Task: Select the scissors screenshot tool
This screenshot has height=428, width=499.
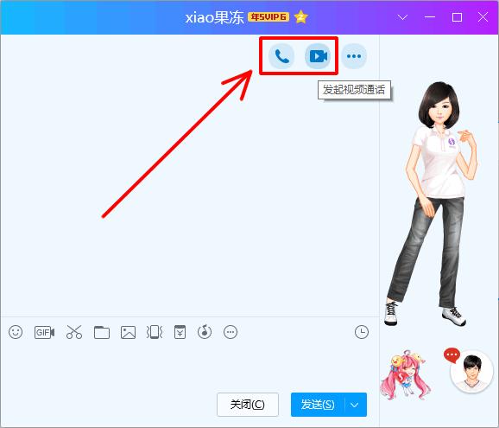Action: (74, 332)
